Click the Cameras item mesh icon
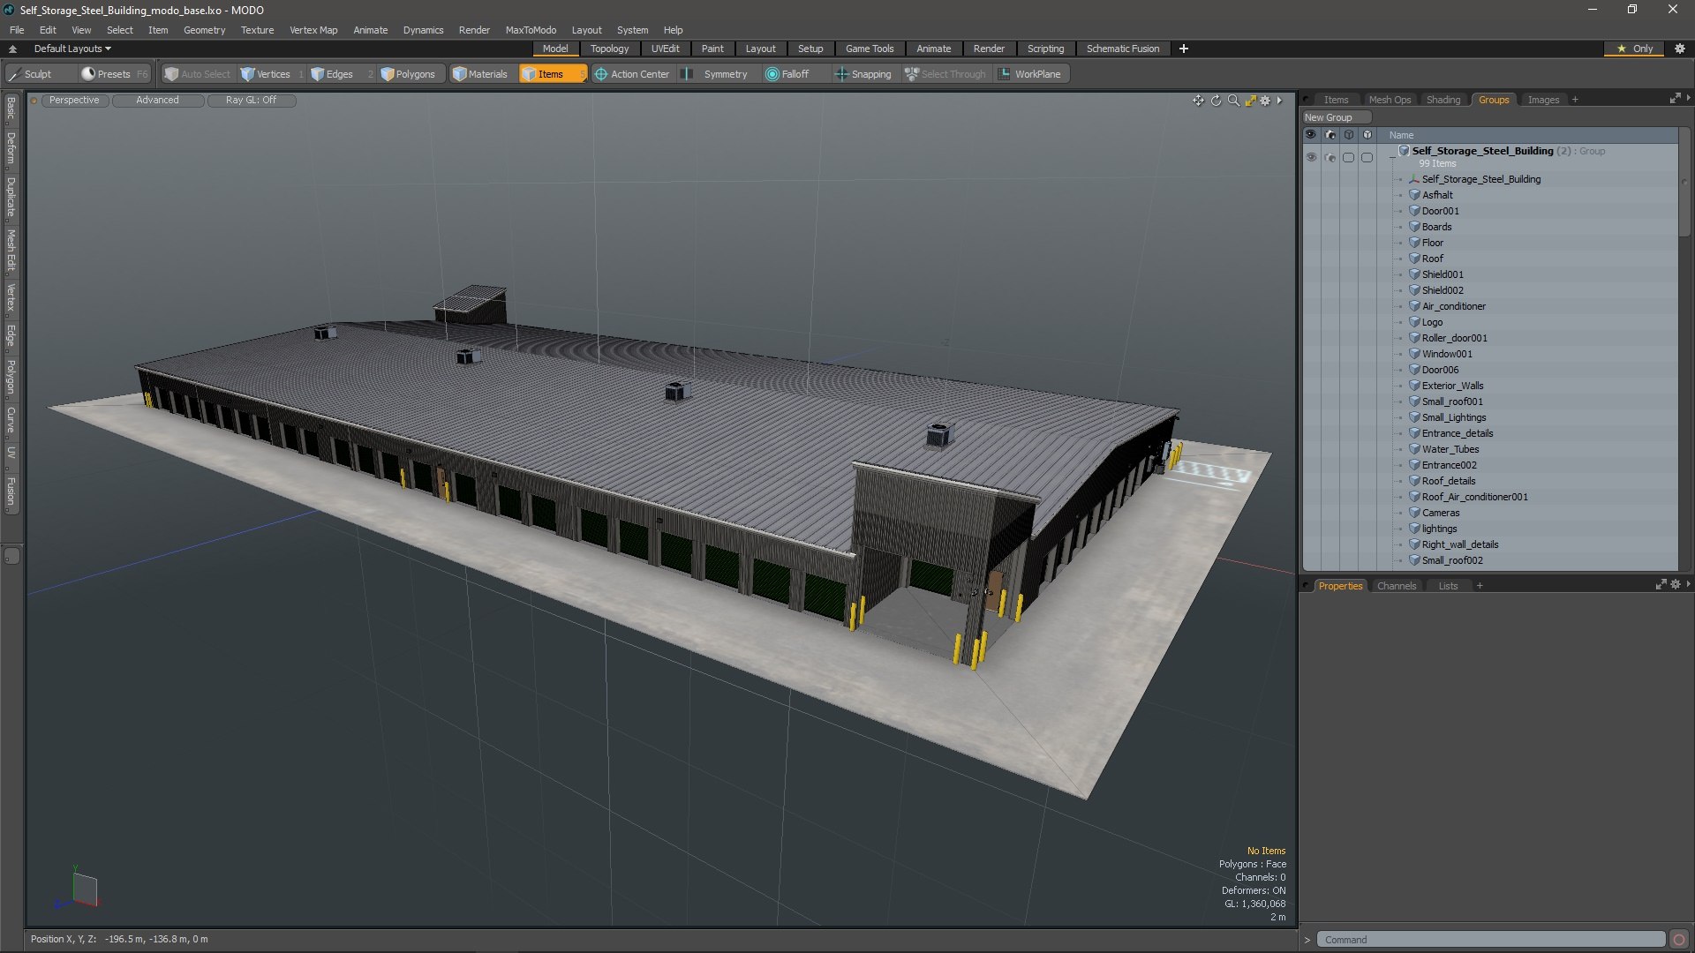This screenshot has height=953, width=1695. pyautogui.click(x=1414, y=513)
